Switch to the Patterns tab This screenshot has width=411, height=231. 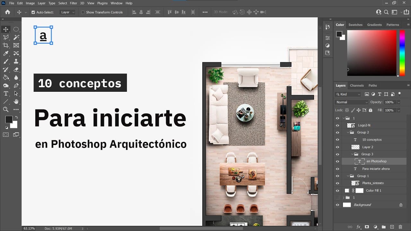[393, 25]
